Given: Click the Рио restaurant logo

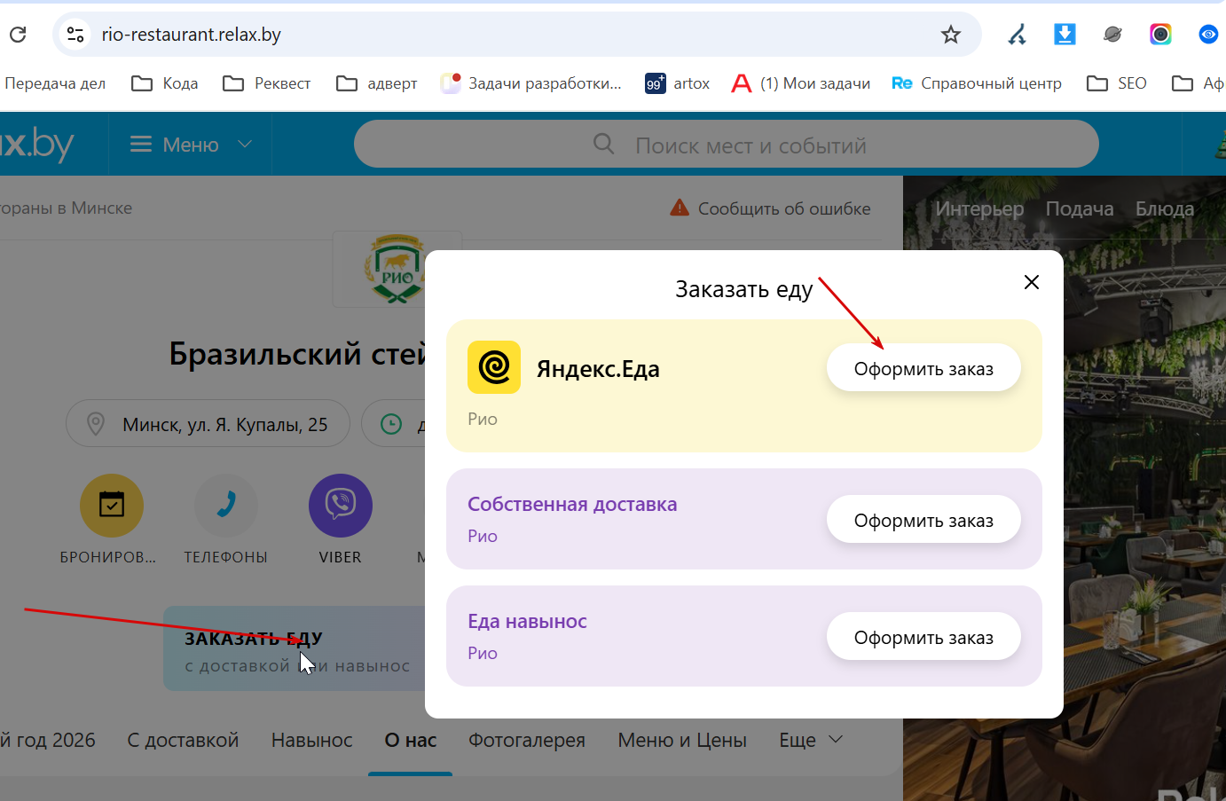Looking at the screenshot, I should 397,270.
